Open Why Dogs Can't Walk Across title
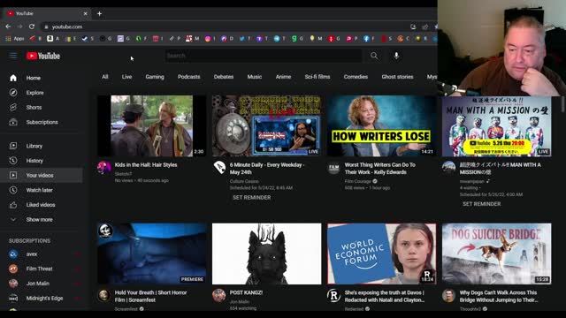This screenshot has height=318, width=566. tap(499, 296)
